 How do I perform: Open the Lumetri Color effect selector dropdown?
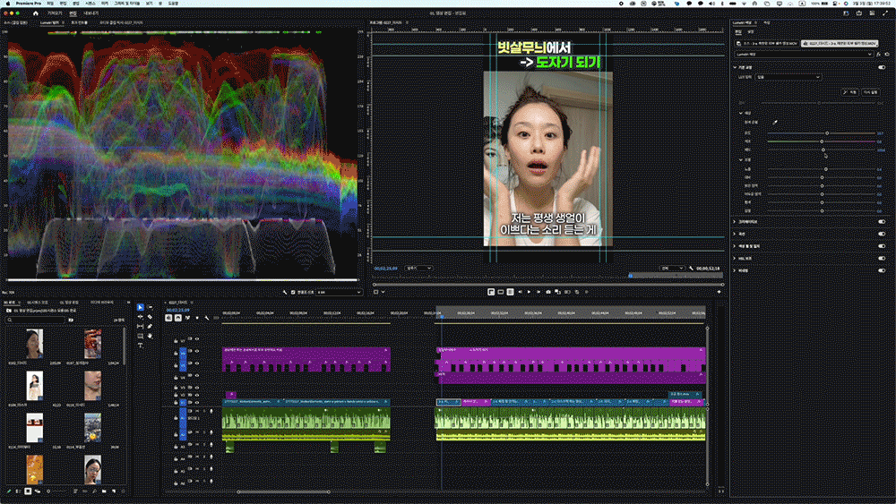[x=802, y=54]
